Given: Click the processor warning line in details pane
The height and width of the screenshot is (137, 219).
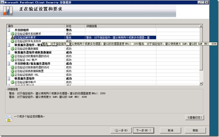Looking at the screenshot, I should coord(57,93).
